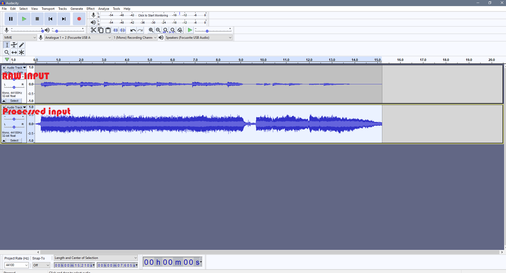Open the Tracks menu
Viewport: 506px width, 273px height.
point(63,9)
